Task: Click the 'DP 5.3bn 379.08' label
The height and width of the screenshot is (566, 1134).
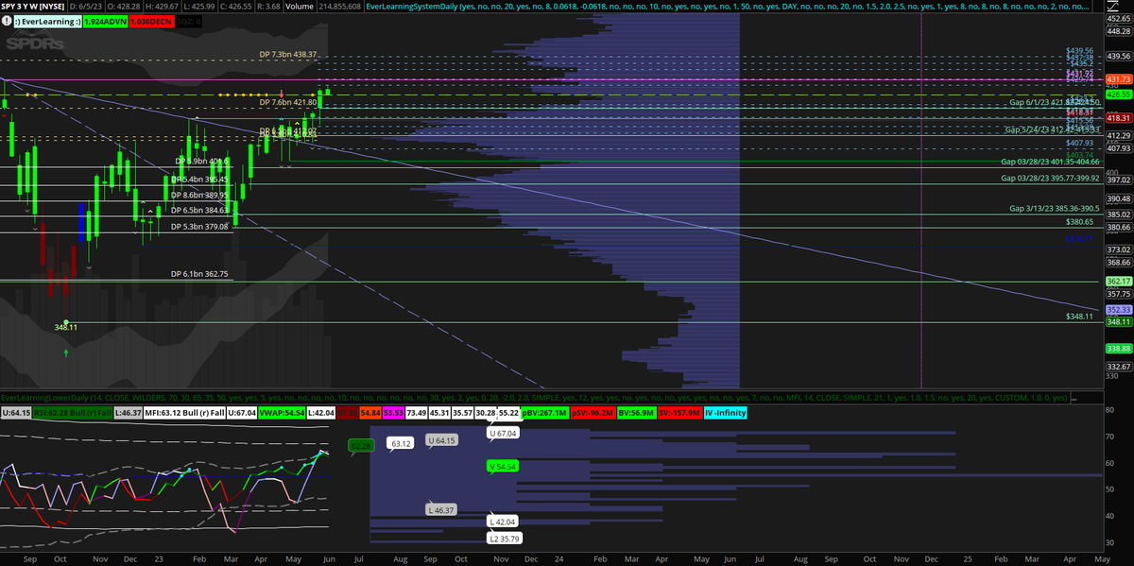Action: (x=199, y=227)
